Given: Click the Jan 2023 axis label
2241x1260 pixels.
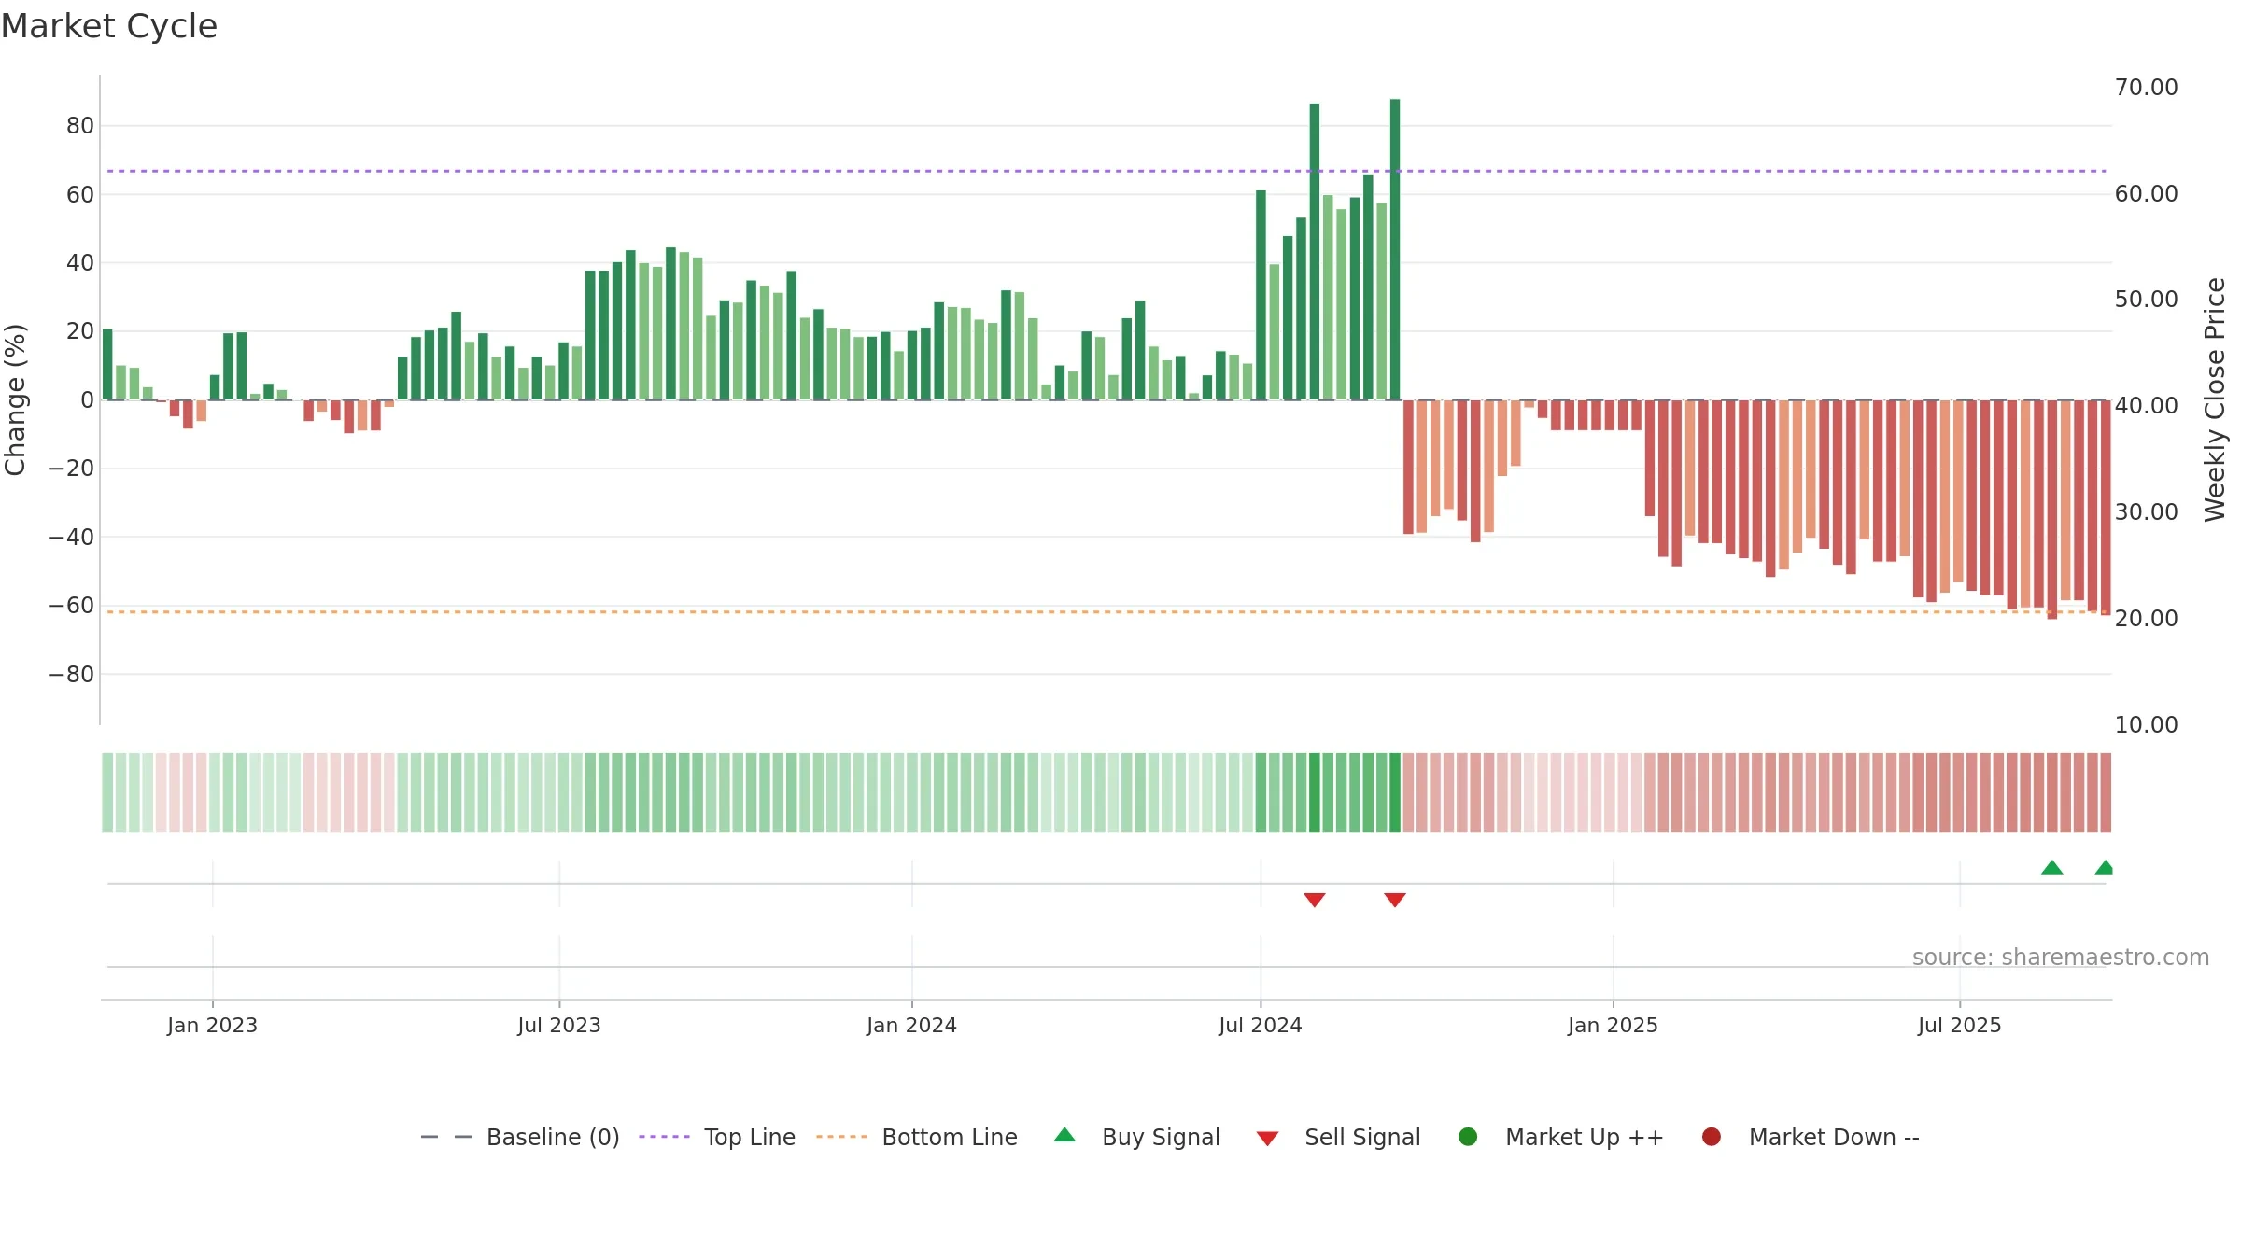Looking at the screenshot, I should point(213,1025).
